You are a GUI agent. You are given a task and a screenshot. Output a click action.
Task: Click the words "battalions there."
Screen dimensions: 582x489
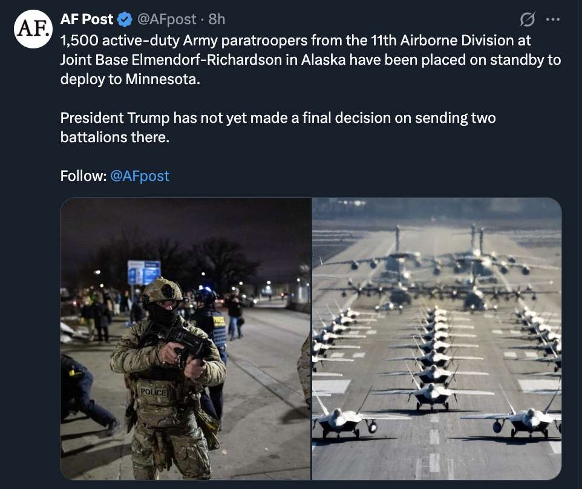pyautogui.click(x=114, y=137)
